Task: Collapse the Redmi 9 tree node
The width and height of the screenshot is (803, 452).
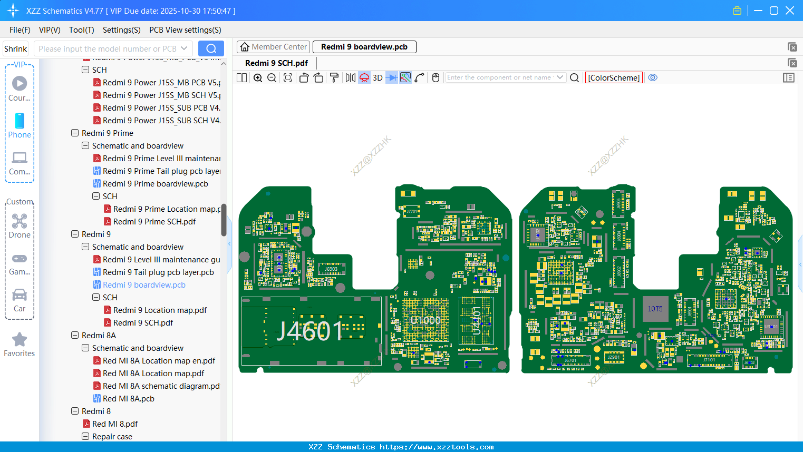Action: [x=75, y=234]
